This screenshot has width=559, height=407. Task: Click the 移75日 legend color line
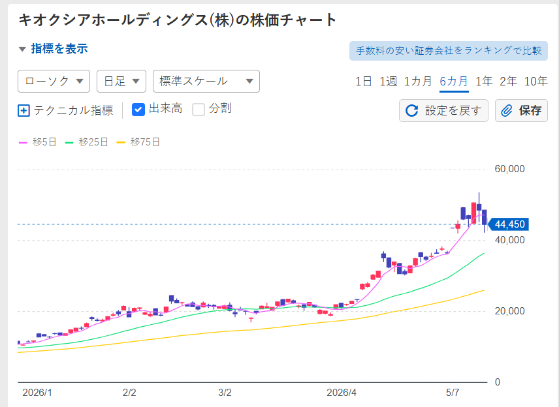[121, 142]
